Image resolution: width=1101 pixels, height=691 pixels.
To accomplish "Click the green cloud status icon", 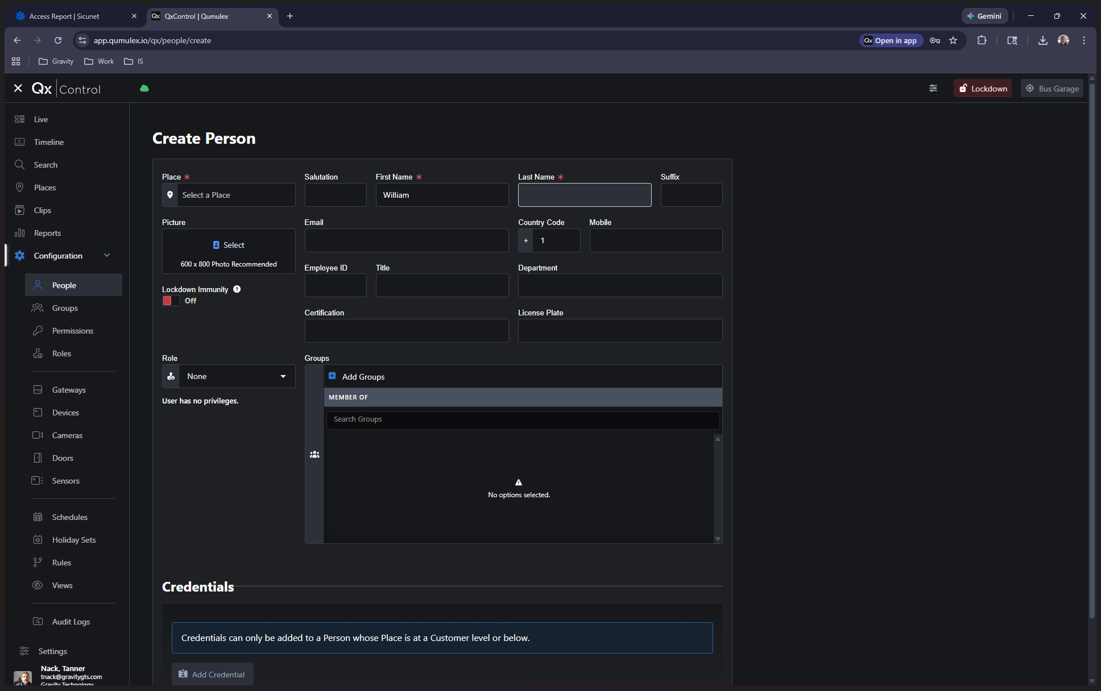I will point(144,89).
